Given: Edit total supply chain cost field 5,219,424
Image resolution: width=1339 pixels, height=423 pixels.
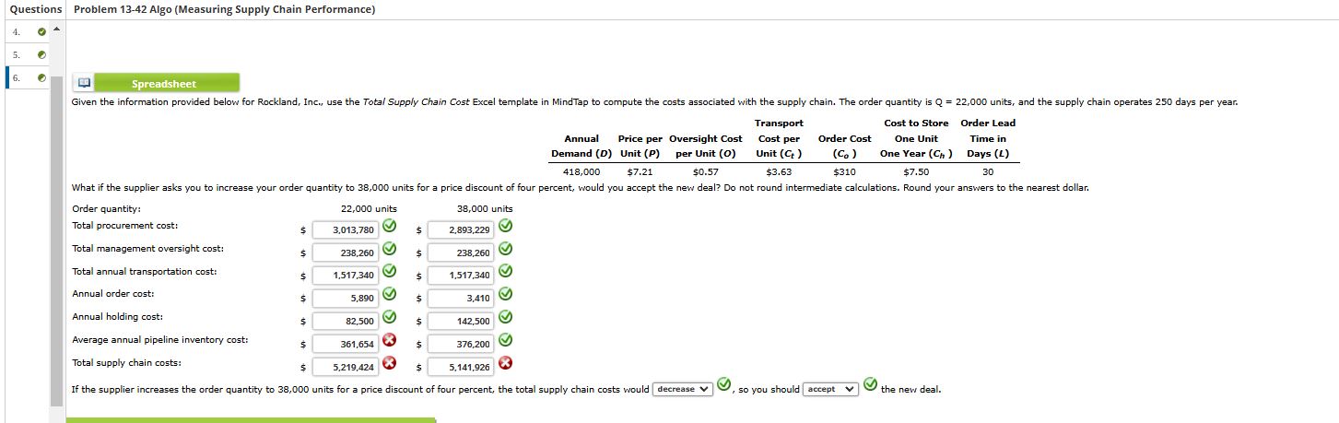Looking at the screenshot, I should pos(346,367).
